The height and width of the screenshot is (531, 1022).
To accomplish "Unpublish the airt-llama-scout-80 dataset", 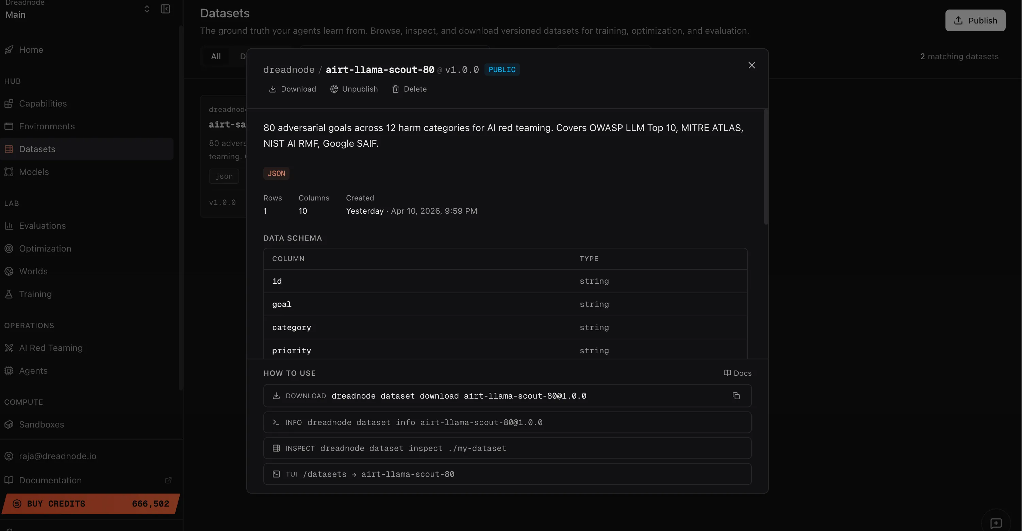I will 354,89.
